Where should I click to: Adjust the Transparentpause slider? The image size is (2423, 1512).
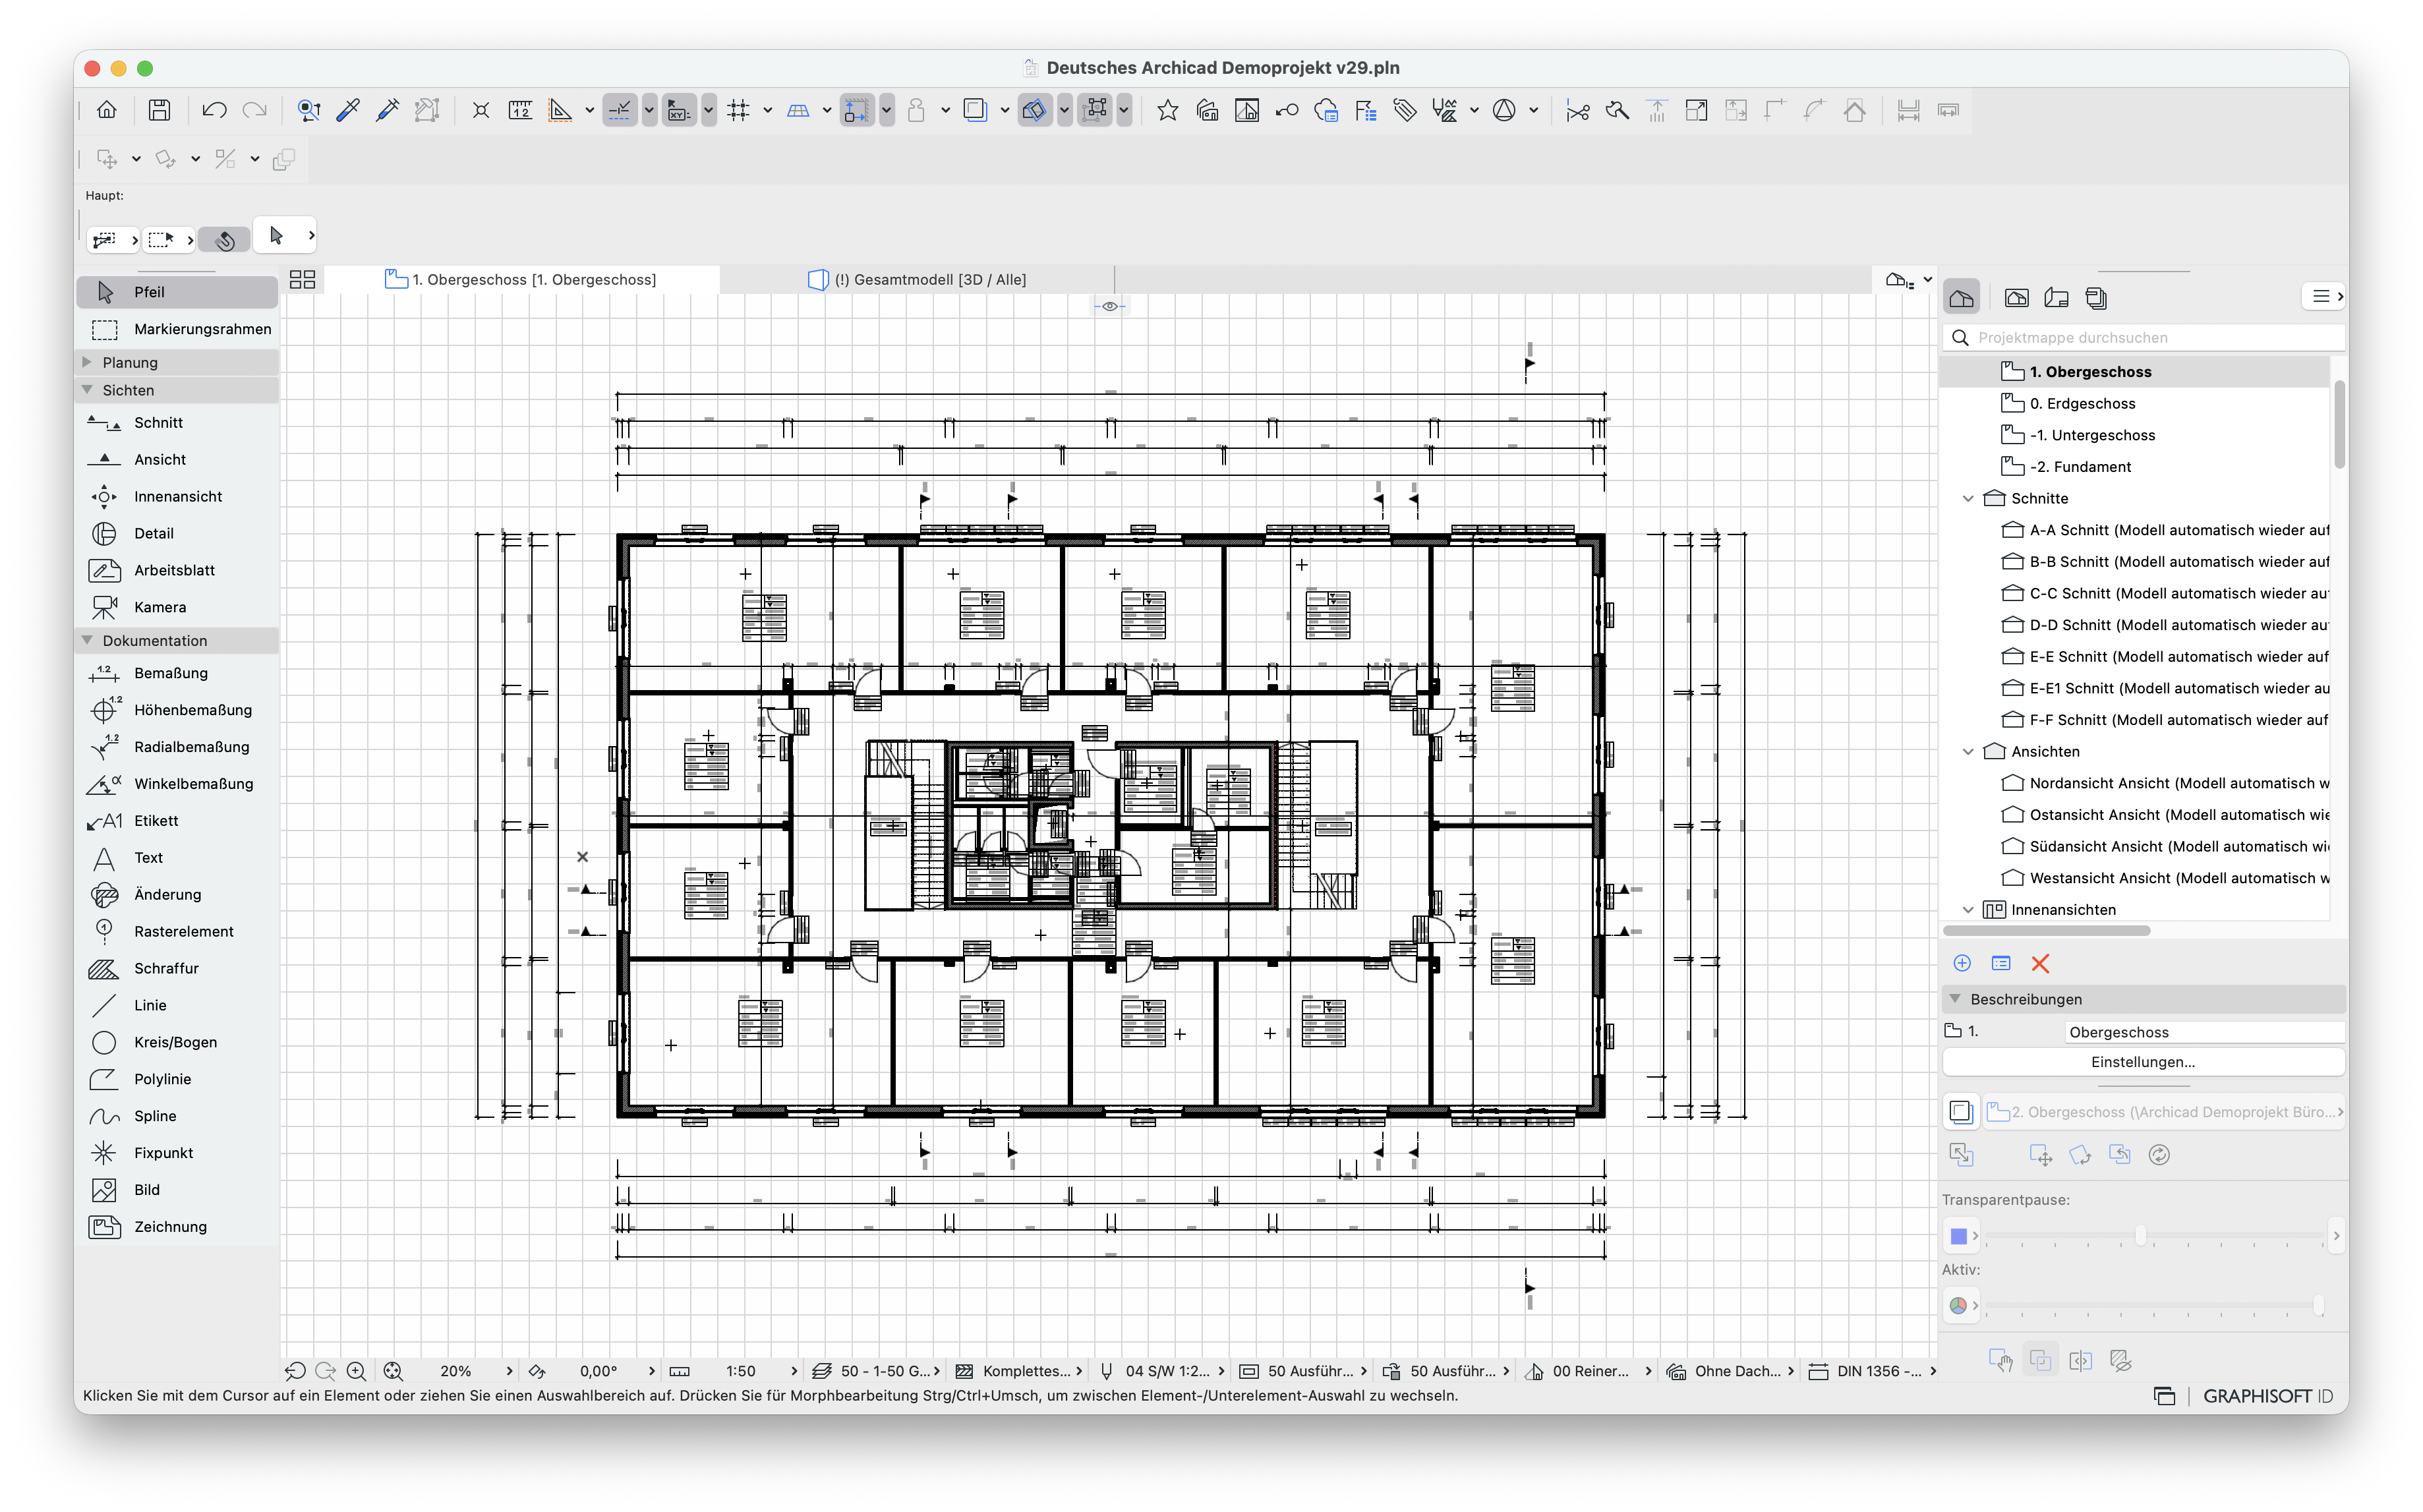tap(2140, 1236)
